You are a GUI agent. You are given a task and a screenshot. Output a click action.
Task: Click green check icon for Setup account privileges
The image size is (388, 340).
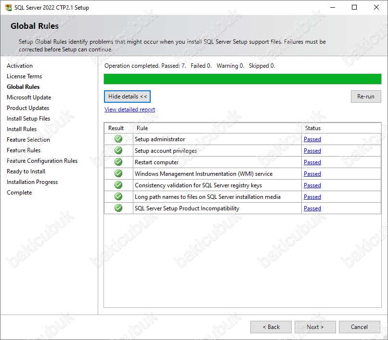(118, 150)
